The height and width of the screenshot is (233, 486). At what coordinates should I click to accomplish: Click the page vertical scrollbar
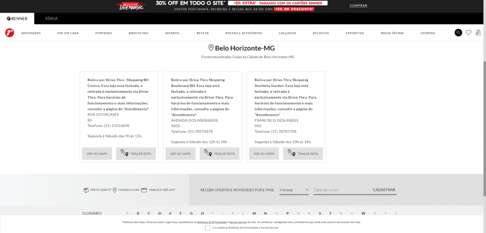[x=485, y=128]
